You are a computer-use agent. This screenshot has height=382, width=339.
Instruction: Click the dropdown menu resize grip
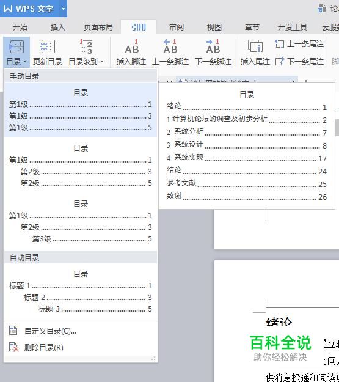[153, 358]
